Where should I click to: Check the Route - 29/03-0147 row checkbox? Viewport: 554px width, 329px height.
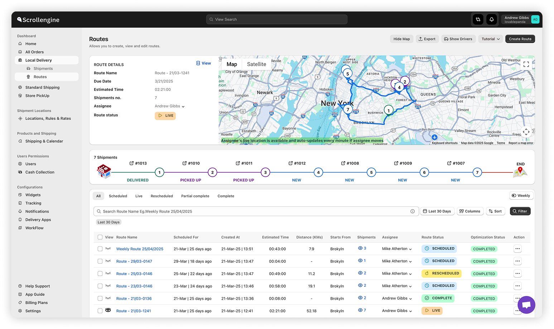point(100,261)
